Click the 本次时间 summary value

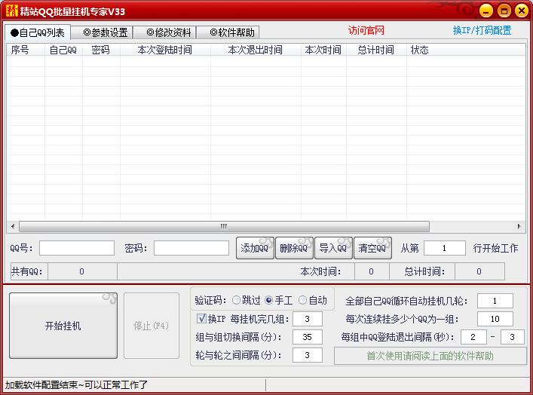(372, 271)
